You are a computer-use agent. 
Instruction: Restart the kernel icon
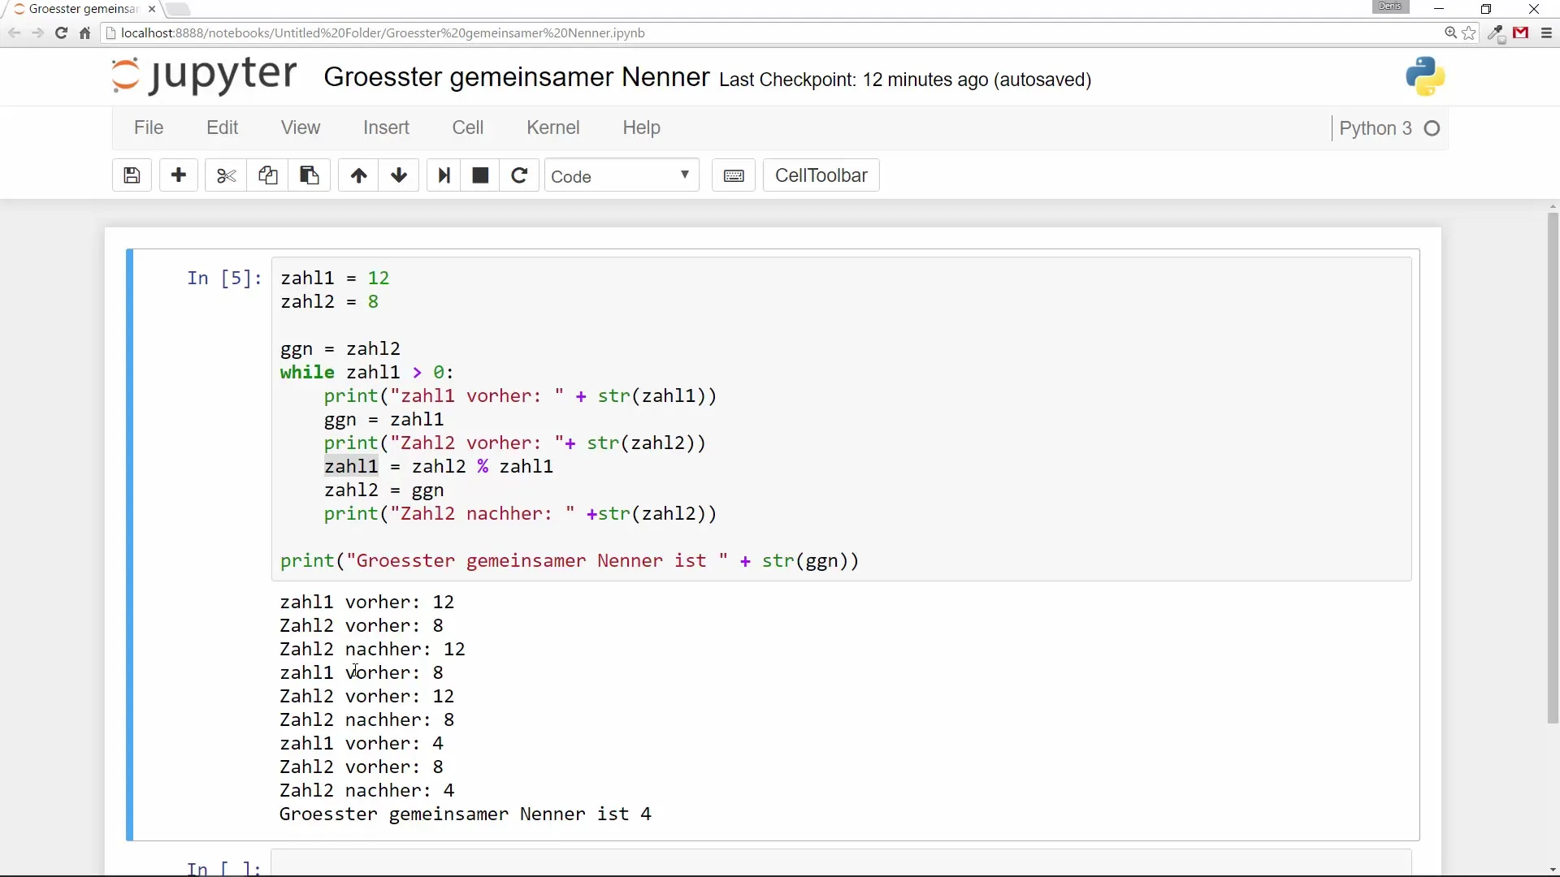[519, 175]
